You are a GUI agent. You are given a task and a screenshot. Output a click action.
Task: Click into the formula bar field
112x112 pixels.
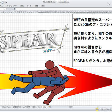click(64, 9)
